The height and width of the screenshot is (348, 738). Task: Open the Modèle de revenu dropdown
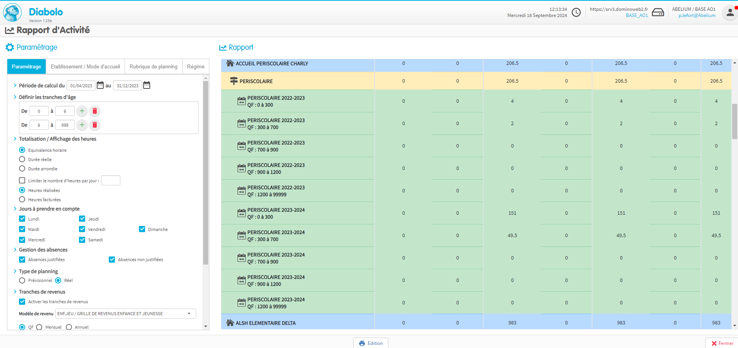click(126, 314)
